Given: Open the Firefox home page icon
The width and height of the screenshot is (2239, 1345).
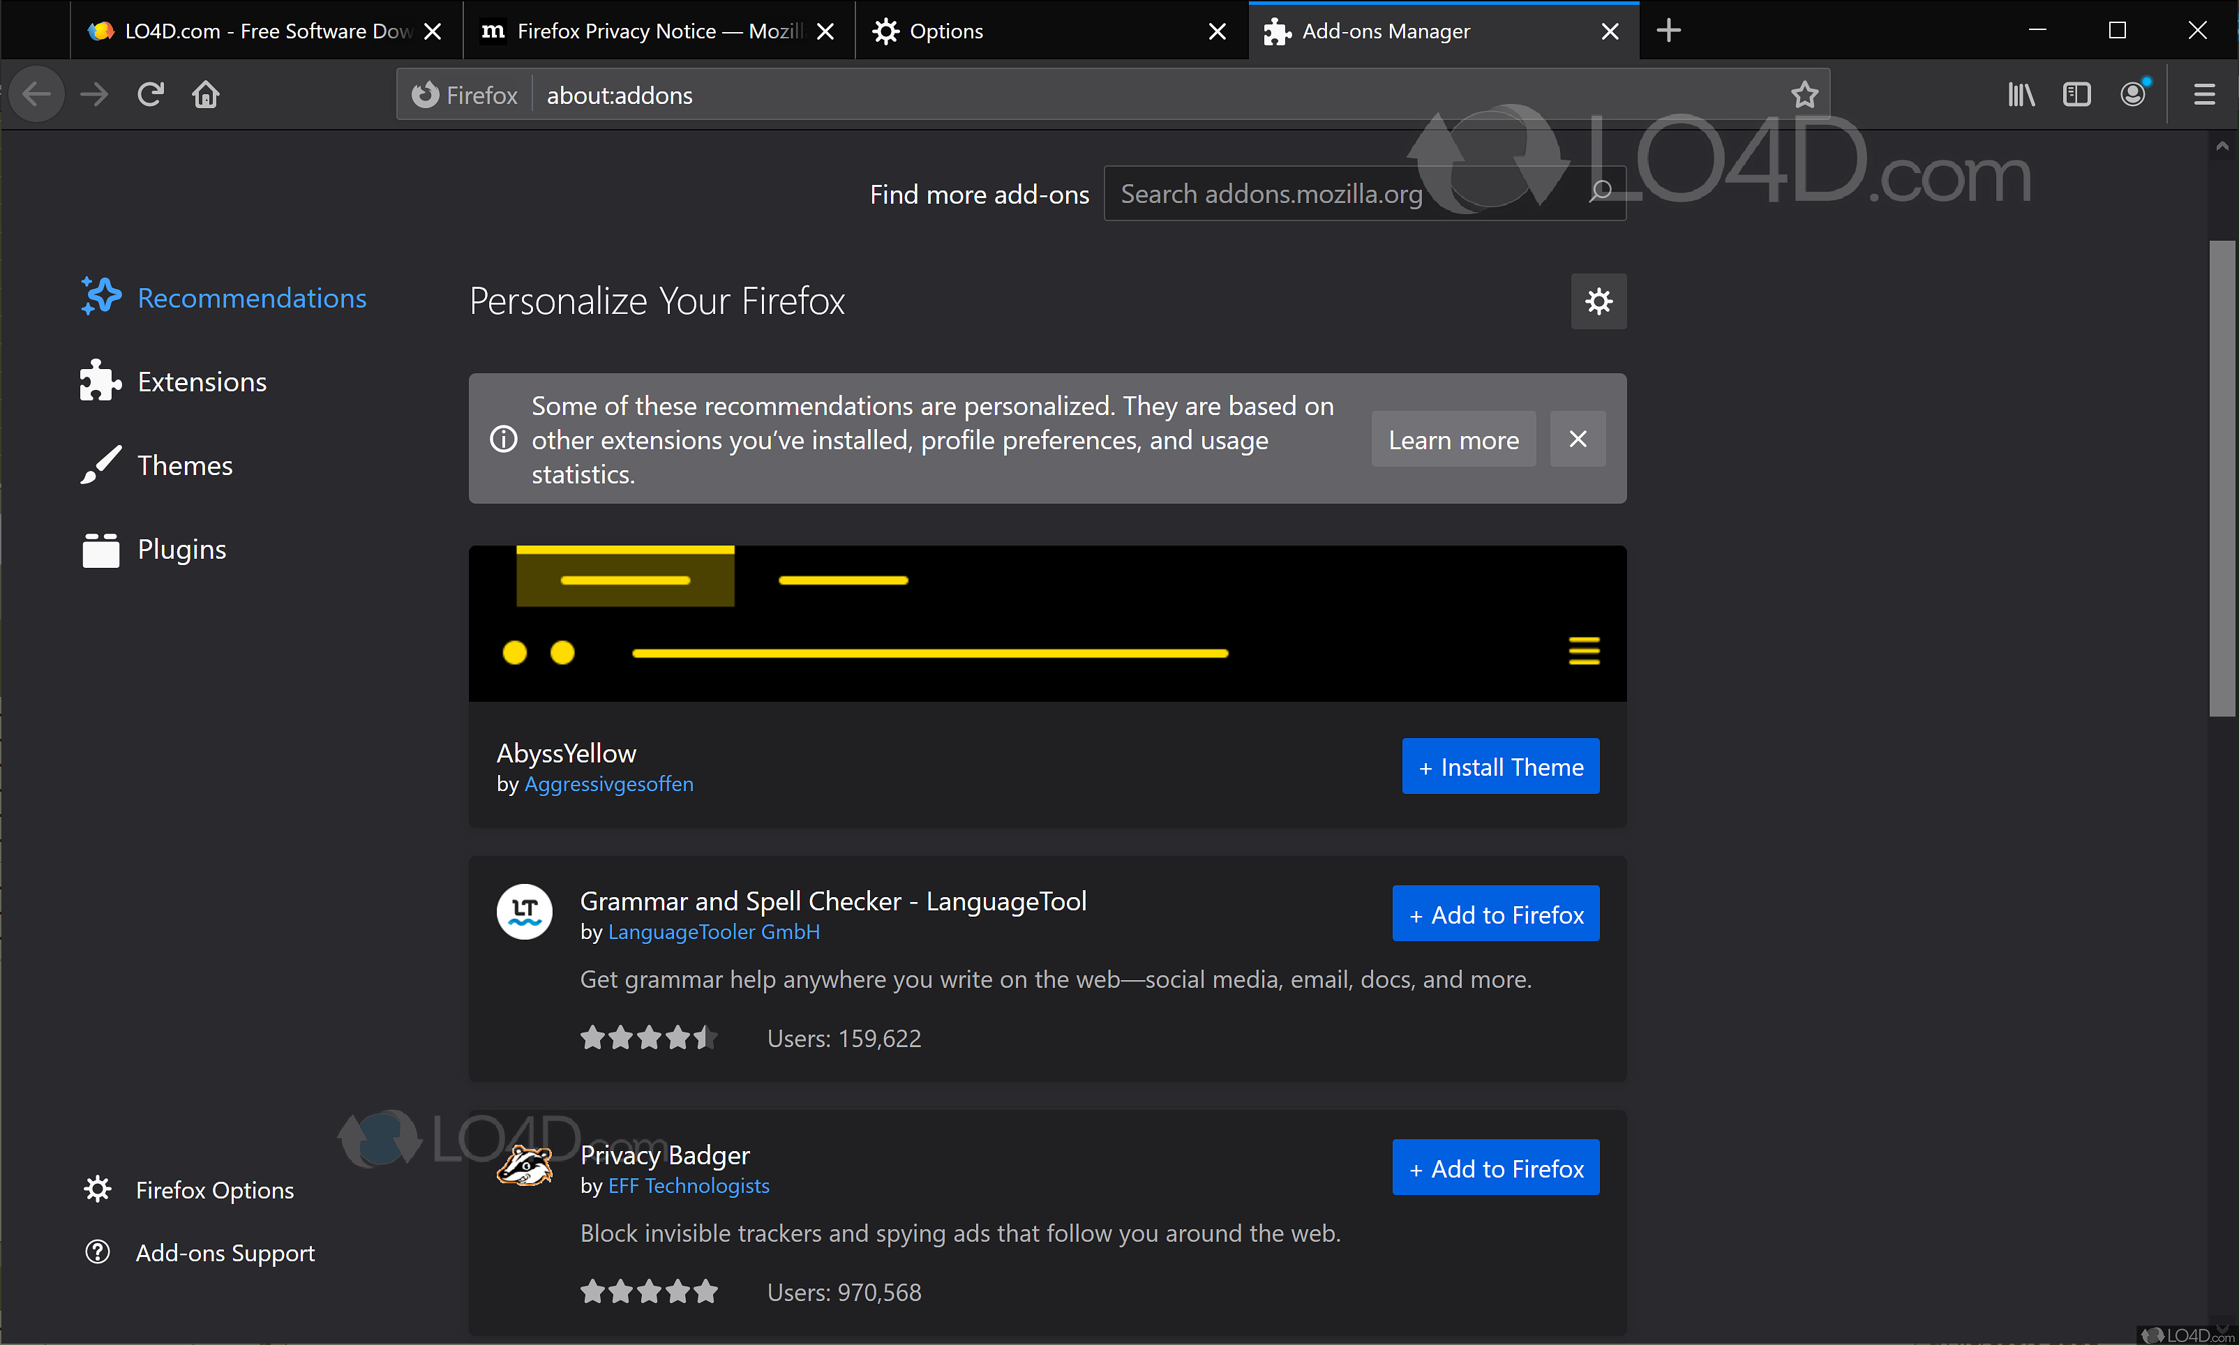Looking at the screenshot, I should (206, 94).
